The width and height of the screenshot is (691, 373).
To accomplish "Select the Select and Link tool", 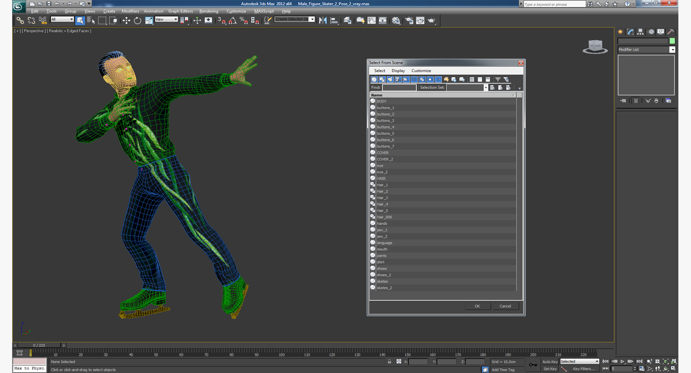I will [20, 21].
